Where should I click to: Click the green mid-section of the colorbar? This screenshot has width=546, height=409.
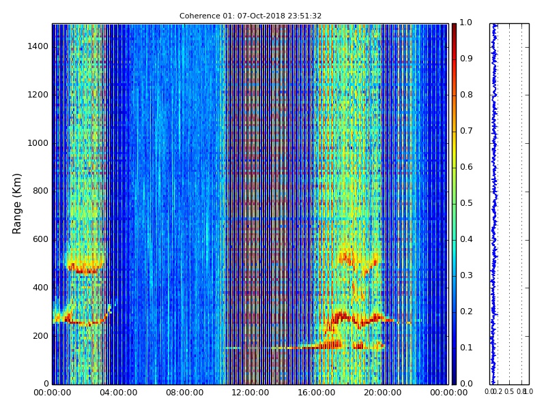[x=454, y=204]
